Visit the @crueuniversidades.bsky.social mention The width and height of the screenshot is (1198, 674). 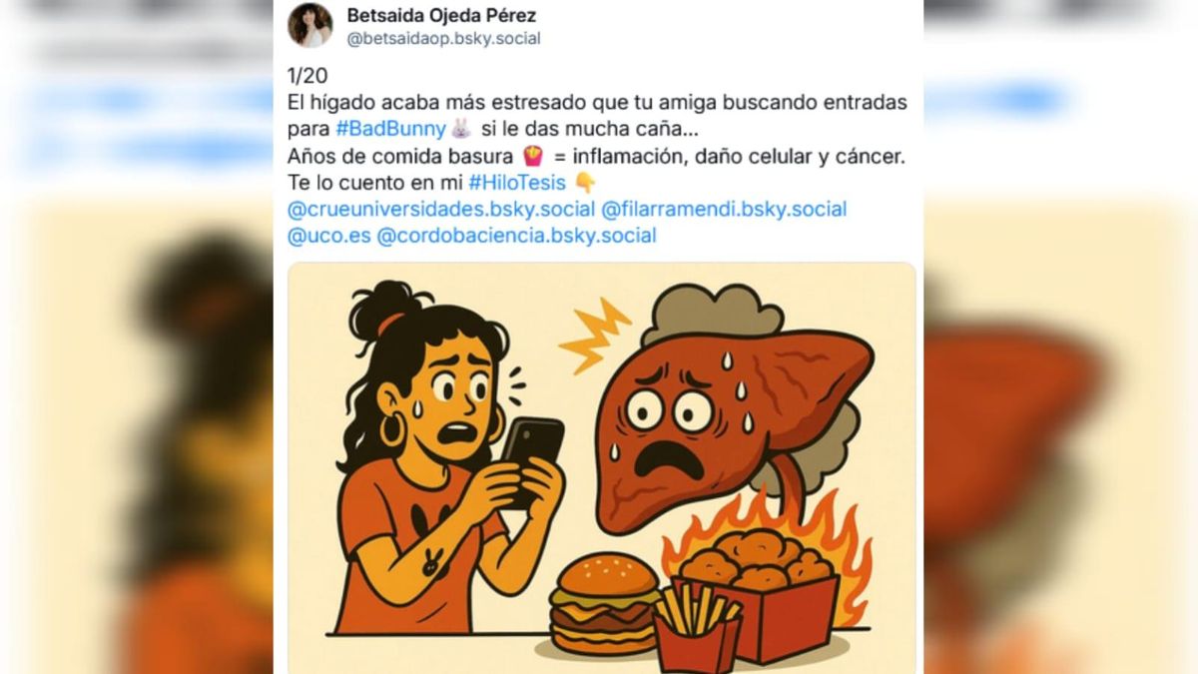tap(440, 210)
